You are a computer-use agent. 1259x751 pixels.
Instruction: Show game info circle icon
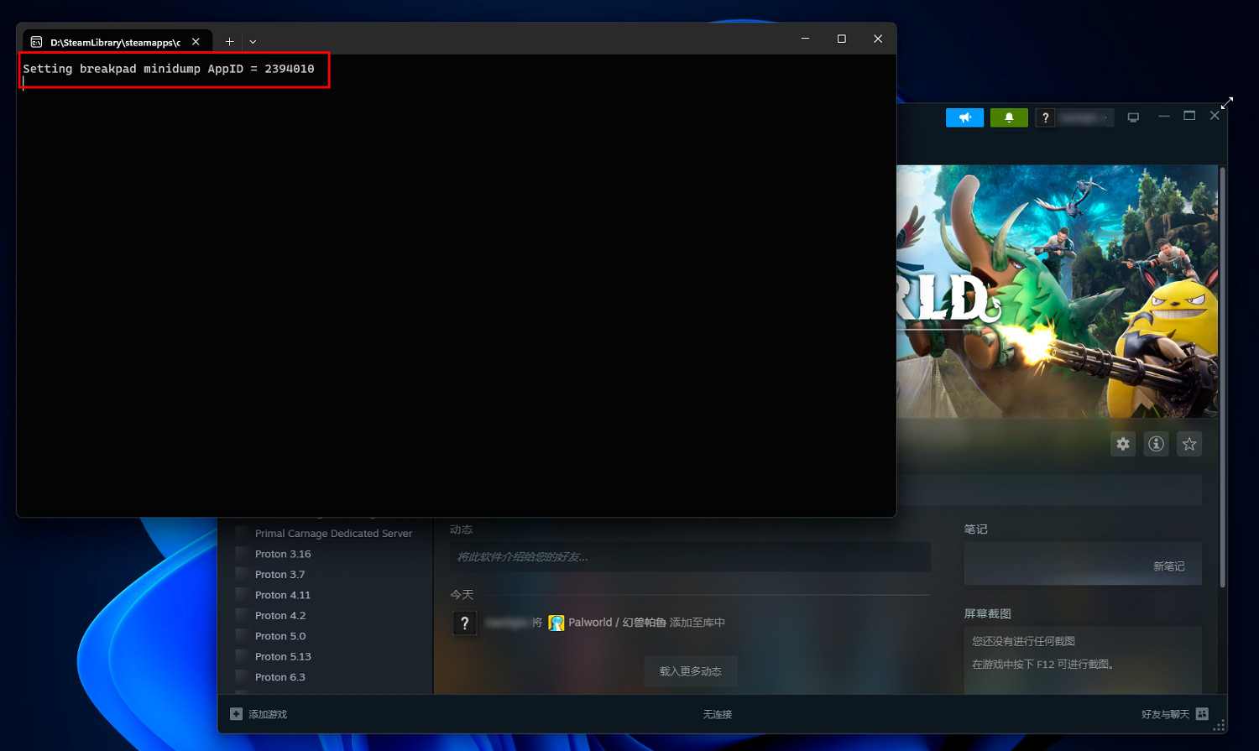tap(1156, 444)
